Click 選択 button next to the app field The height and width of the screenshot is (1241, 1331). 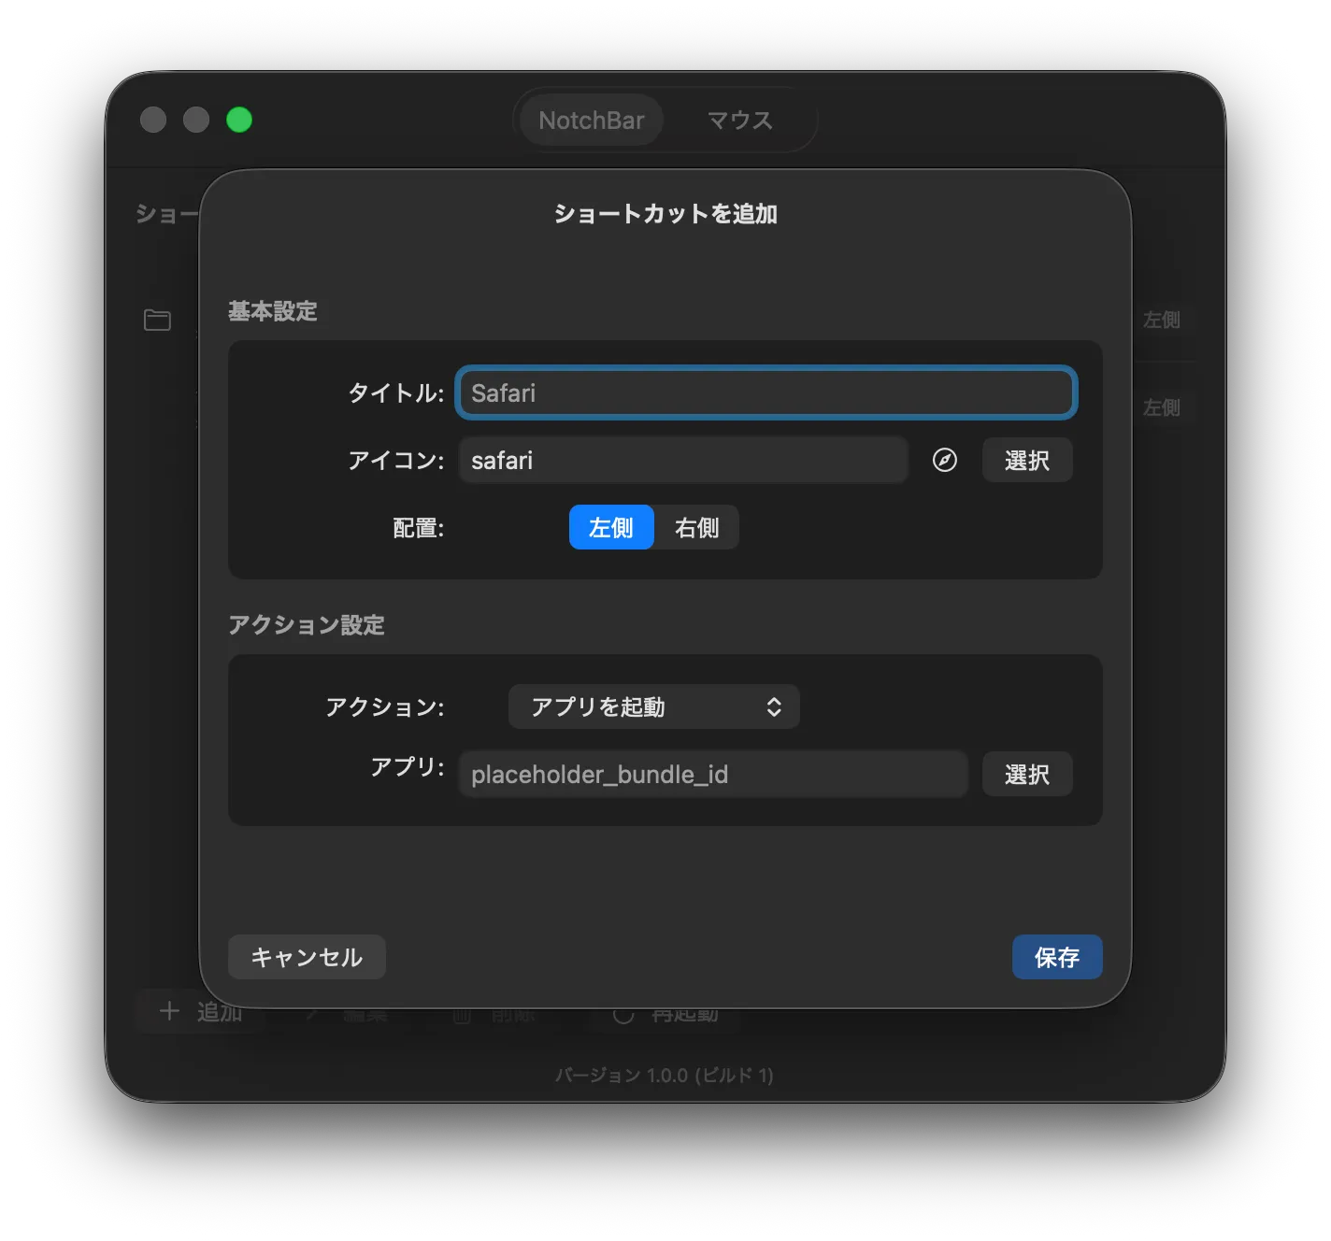click(1026, 775)
